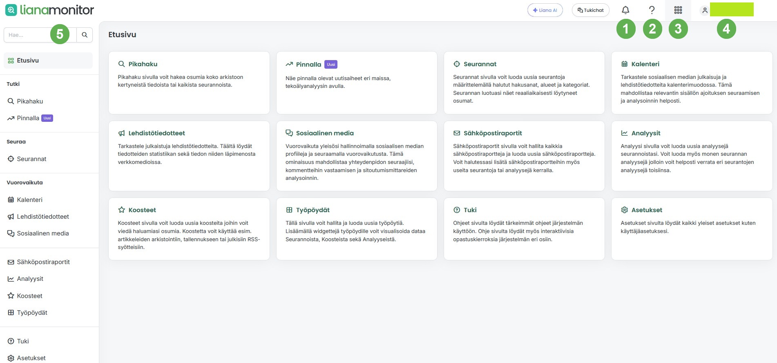Viewport: 777px width, 363px height.
Task: Click the user profile icon
Action: pyautogui.click(x=705, y=11)
